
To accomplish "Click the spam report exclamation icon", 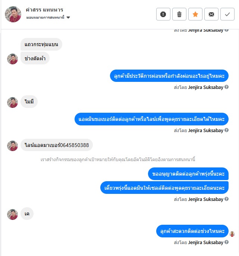I will tap(163, 14).
